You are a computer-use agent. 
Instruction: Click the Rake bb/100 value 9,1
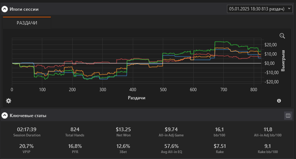pos(268,146)
